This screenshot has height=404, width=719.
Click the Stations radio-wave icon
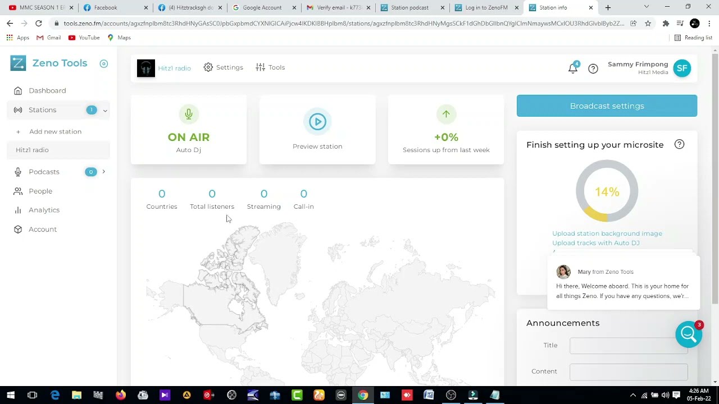[18, 110]
